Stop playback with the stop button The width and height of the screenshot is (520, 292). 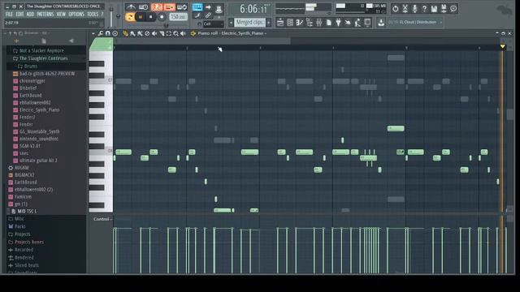(150, 16)
